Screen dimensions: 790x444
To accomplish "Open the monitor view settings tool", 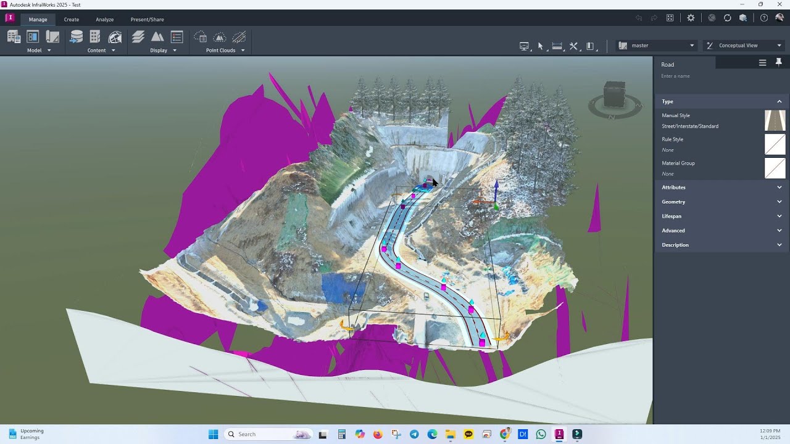I will 525,46.
